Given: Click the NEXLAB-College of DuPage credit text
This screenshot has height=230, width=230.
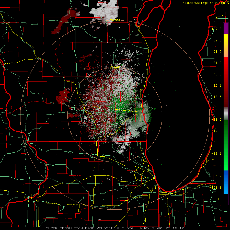Looking at the screenshot, I should point(205,3).
